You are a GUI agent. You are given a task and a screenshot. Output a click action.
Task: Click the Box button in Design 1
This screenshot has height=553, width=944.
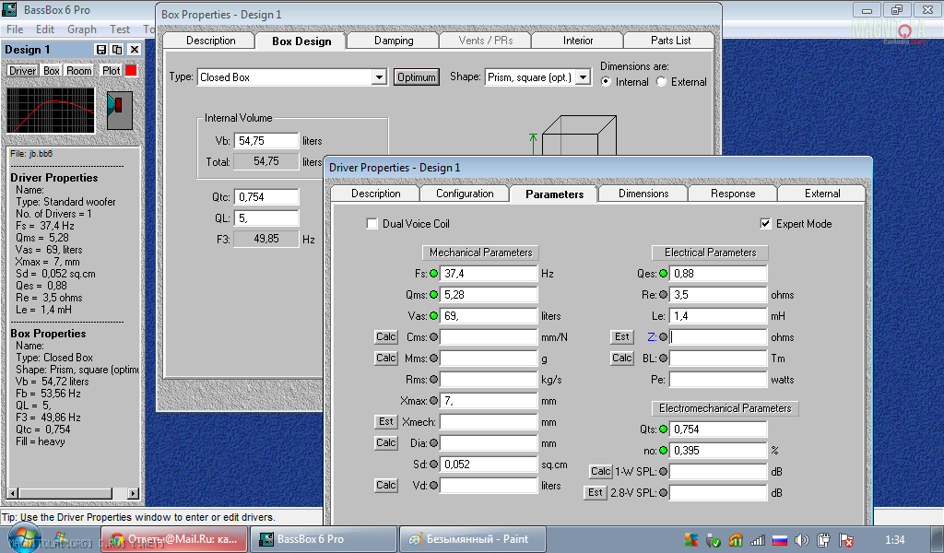(52, 70)
